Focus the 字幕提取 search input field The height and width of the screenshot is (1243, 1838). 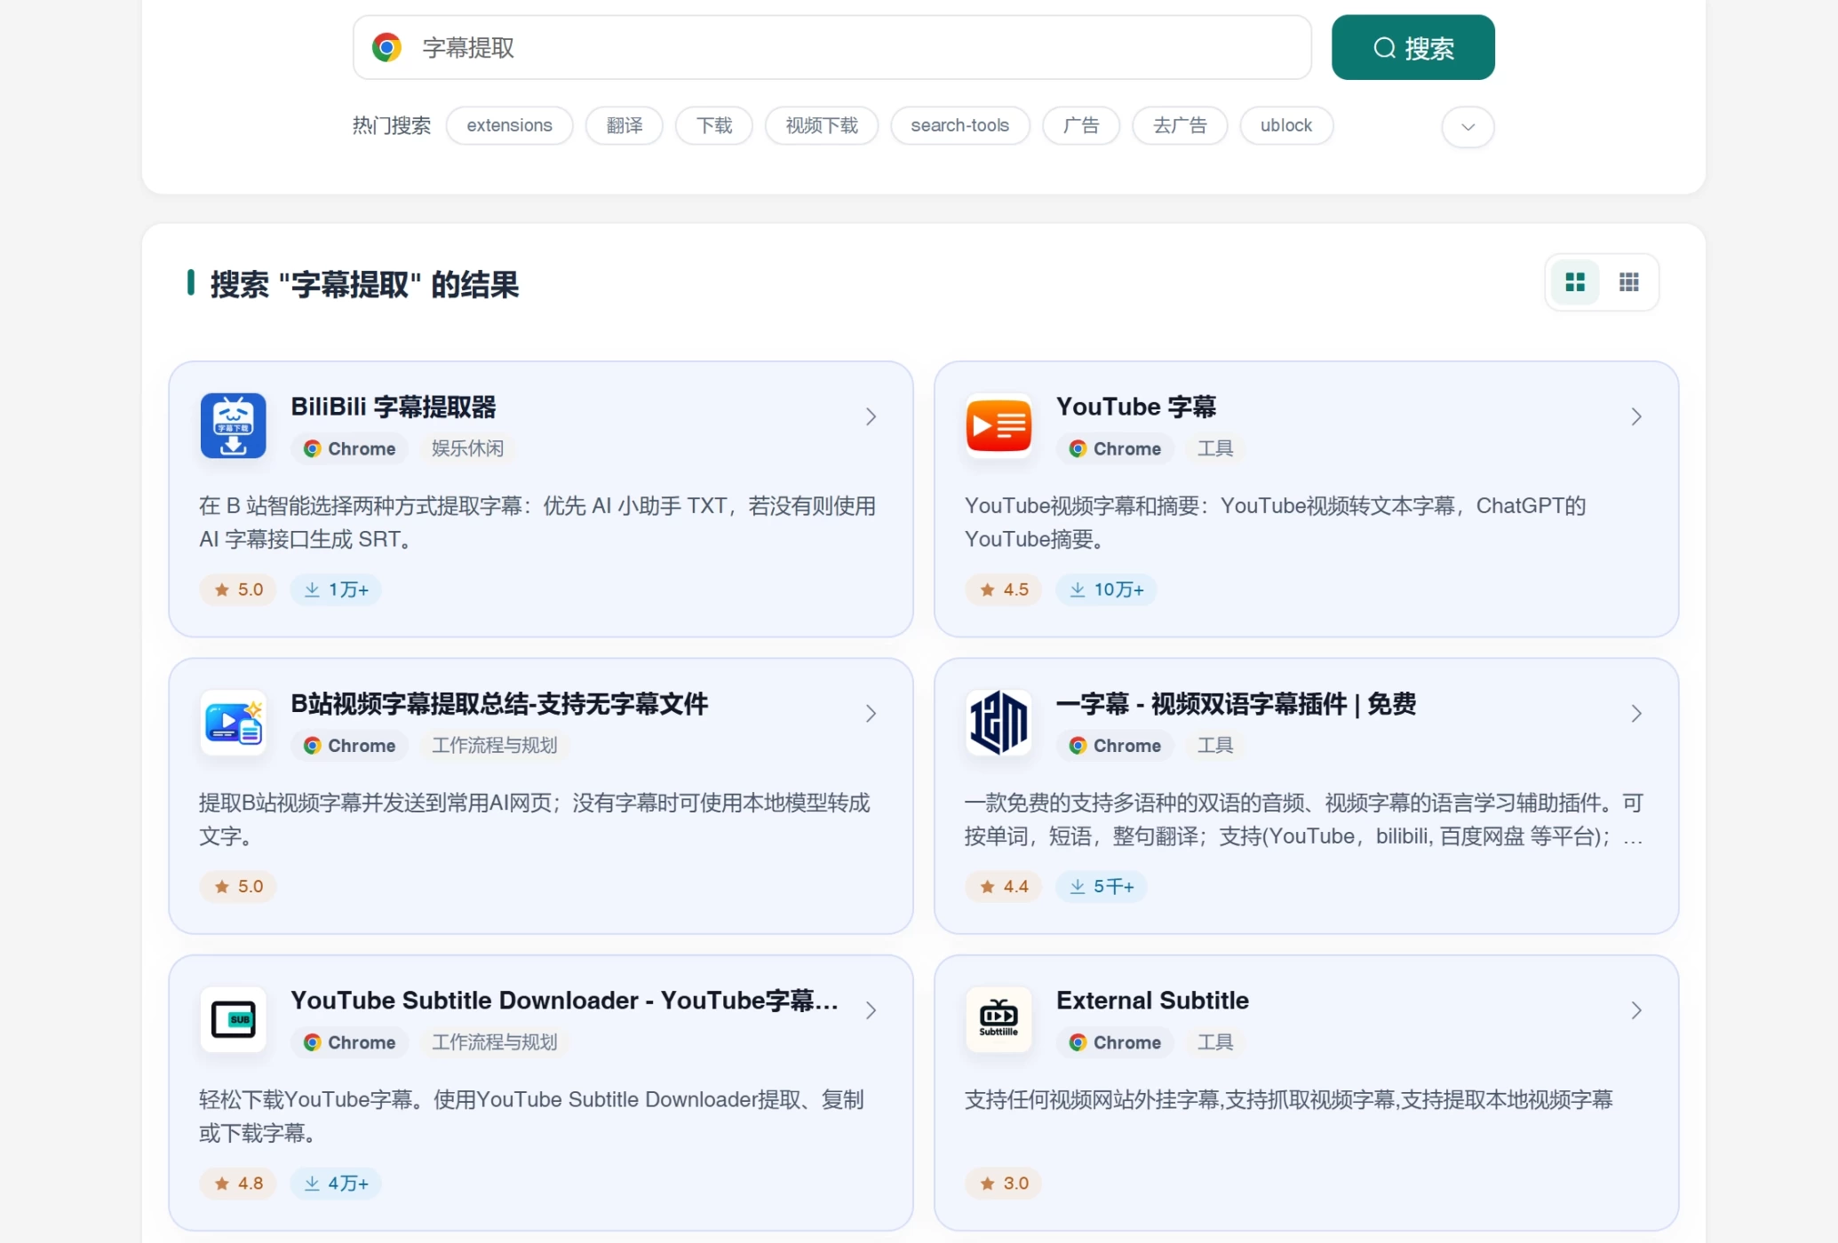[831, 47]
